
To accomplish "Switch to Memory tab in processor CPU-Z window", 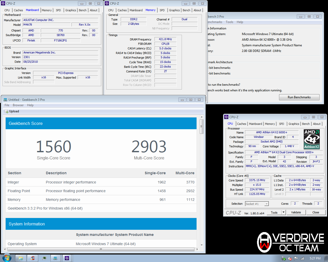I will coord(270,124).
